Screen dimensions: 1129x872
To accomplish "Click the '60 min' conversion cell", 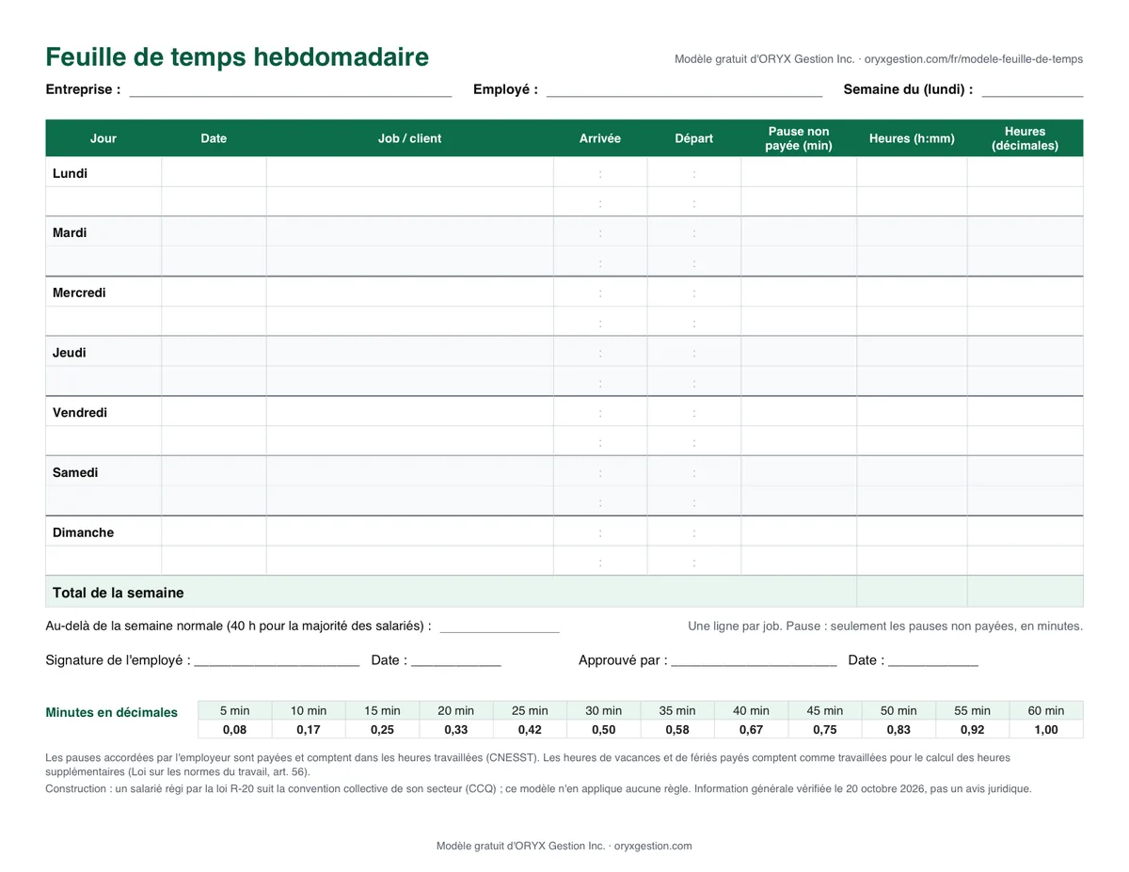I will click(x=1046, y=710).
